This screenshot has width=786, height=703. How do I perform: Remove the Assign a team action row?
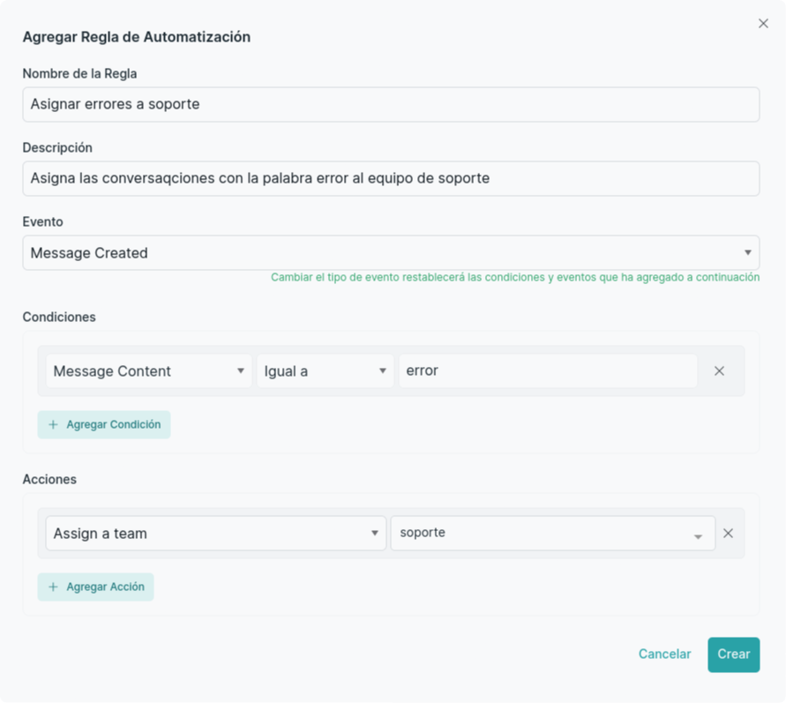pos(728,533)
